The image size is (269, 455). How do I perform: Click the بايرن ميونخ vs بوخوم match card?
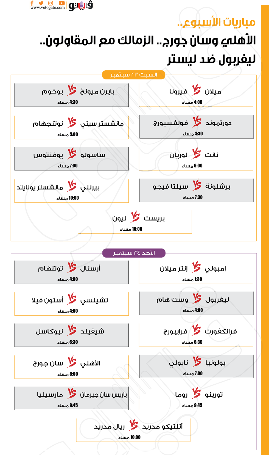71,95
